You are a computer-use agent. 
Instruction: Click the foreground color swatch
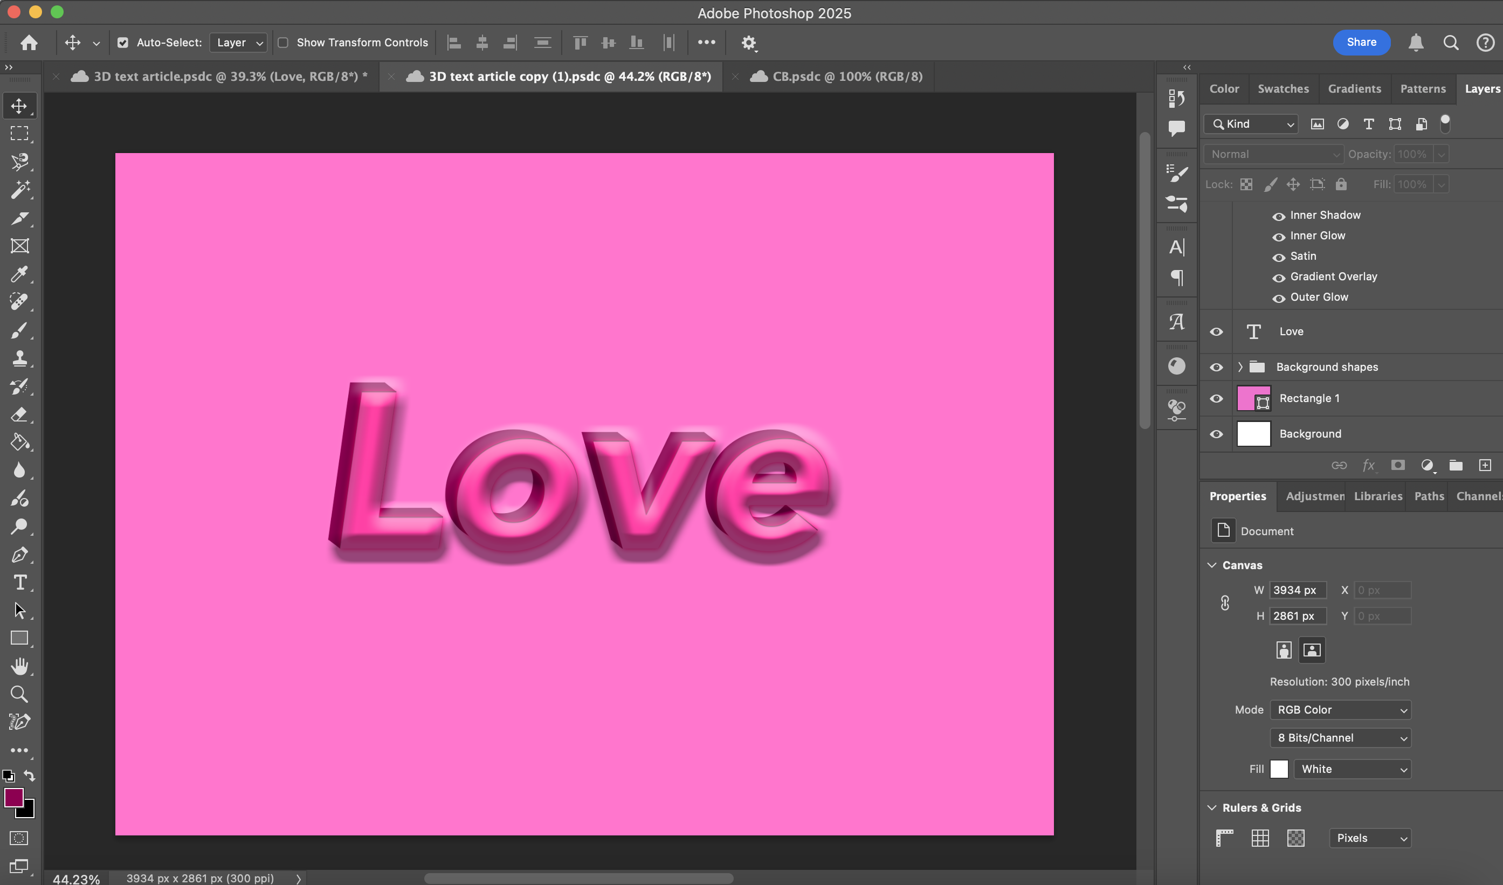15,797
